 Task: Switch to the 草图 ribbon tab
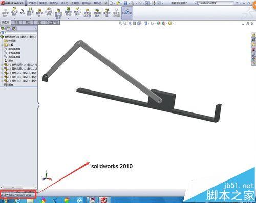28,22
